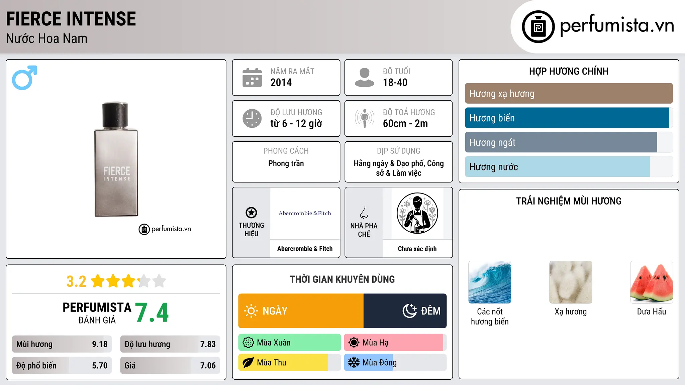Click the leaf icon for Mùa Thu
The width and height of the screenshot is (685, 385).
pos(248,363)
